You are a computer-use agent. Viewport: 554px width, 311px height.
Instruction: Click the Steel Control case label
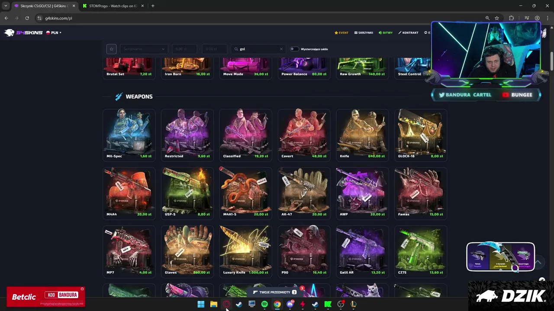tap(409, 74)
